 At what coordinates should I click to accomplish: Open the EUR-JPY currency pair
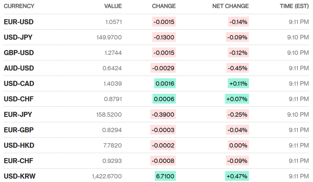pyautogui.click(x=18, y=114)
